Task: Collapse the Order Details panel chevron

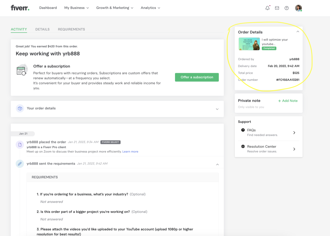Action: point(298,32)
